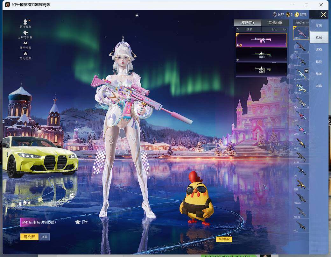Select the Mk47 weapon icon
Screen dimensions: 331x257
(x=301, y=143)
